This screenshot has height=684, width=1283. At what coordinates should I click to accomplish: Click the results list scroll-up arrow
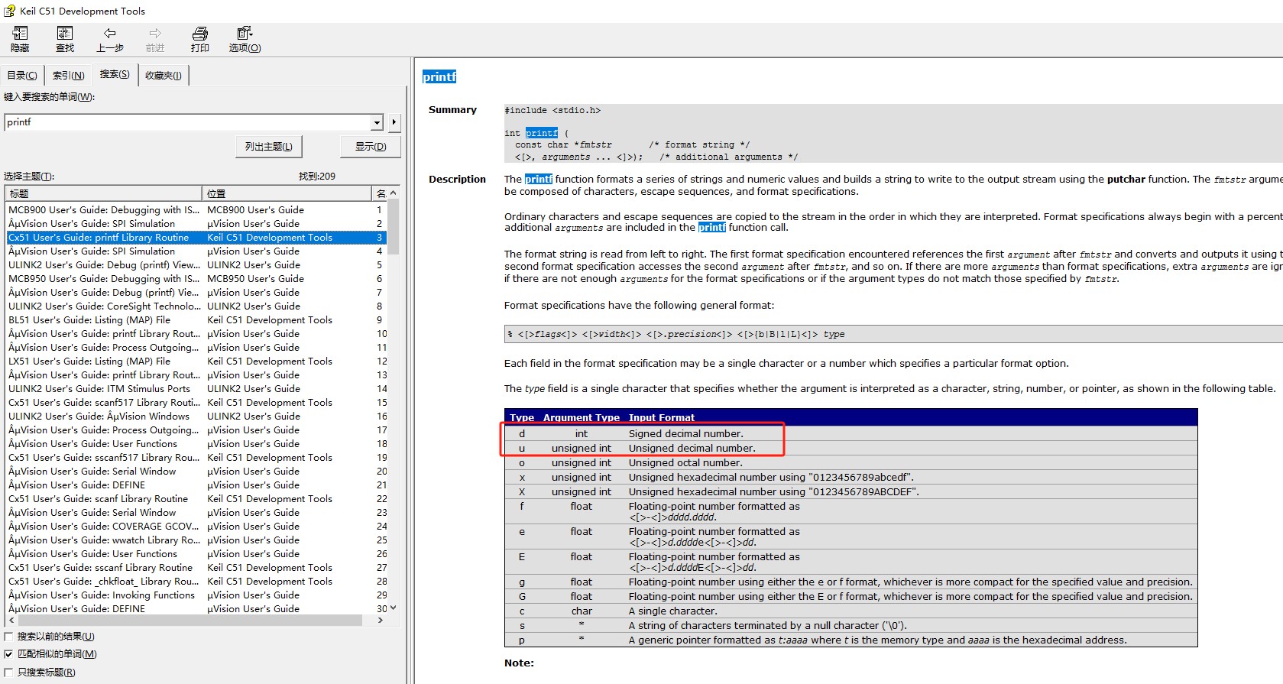(394, 193)
